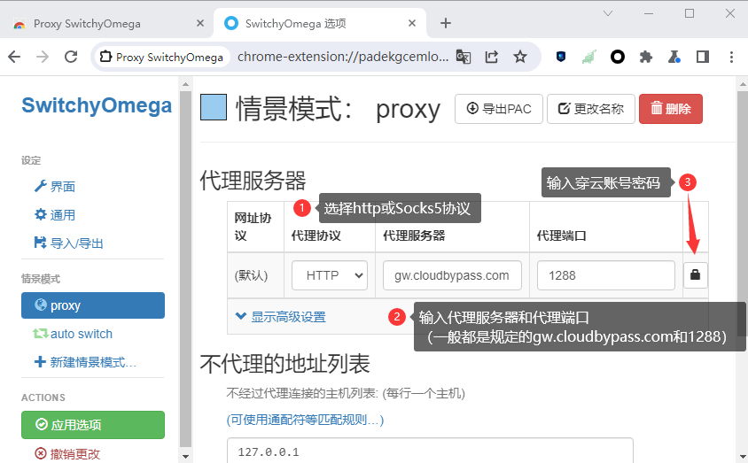Click the Chrome labs flask icon
The image size is (748, 463).
(674, 58)
